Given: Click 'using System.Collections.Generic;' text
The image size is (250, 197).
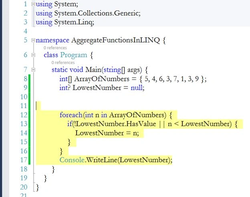Looking at the screenshot, I should click(x=88, y=13).
